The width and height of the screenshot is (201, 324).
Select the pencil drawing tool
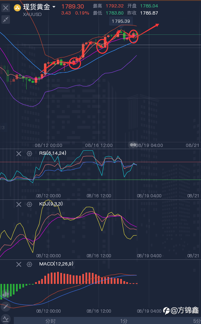(6, 306)
